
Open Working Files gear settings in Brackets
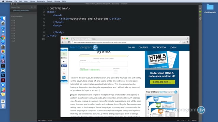coord(32,7)
